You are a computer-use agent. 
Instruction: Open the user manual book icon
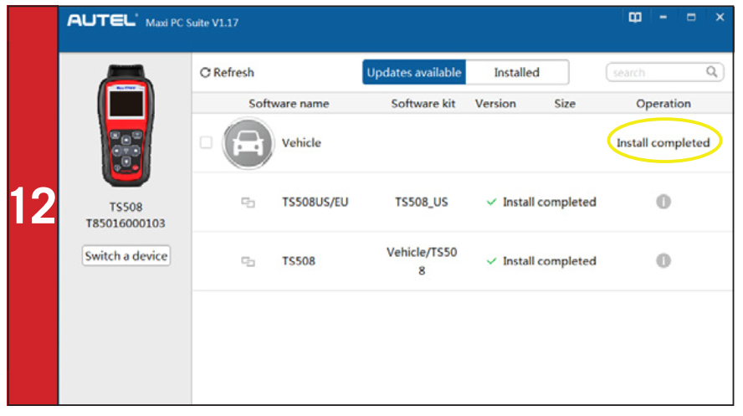(x=635, y=18)
